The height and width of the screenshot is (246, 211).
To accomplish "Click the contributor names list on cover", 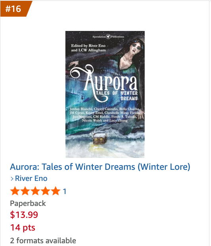I will [105, 115].
